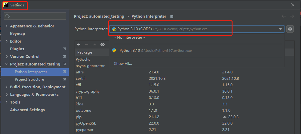301x134 pixels.
Task: Click pip installed version 21.1.2
Action: coord(154,117)
